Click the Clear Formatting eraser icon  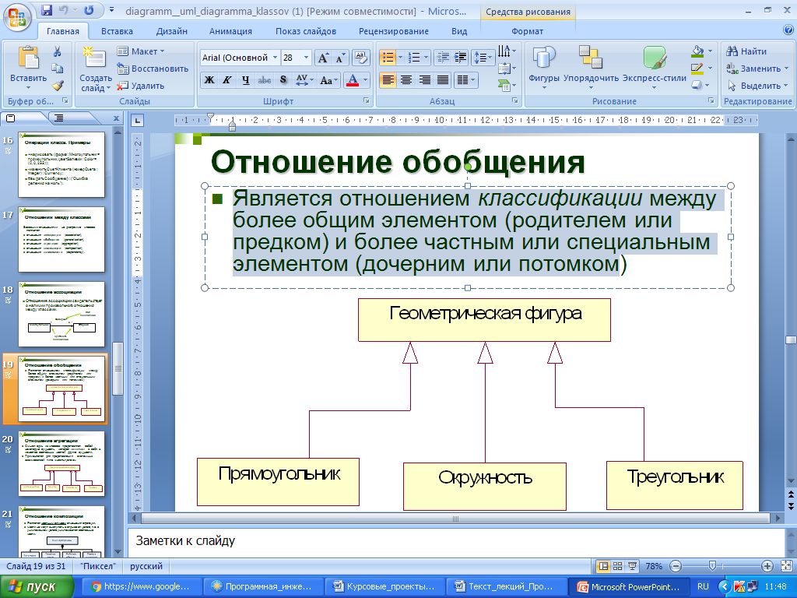pos(360,58)
